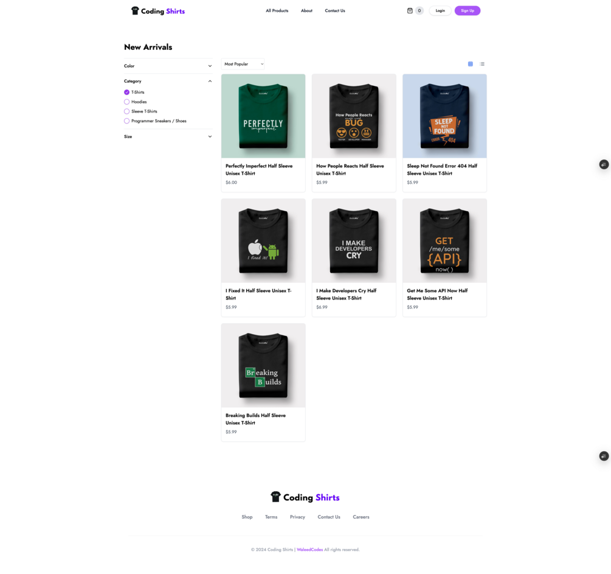
Task: Expand the Color filter section
Action: [168, 66]
